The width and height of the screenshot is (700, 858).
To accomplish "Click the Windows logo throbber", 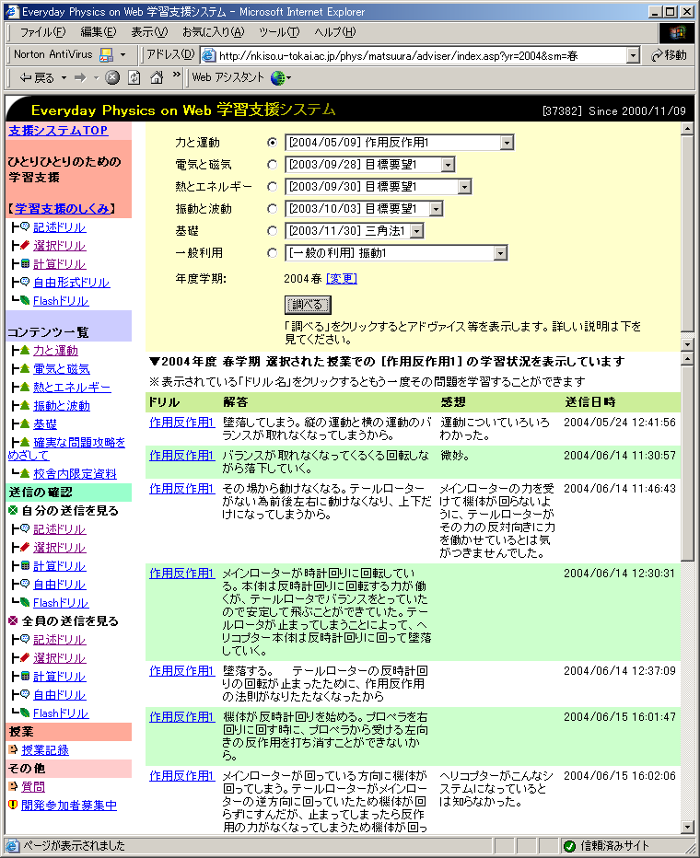I will click(677, 33).
